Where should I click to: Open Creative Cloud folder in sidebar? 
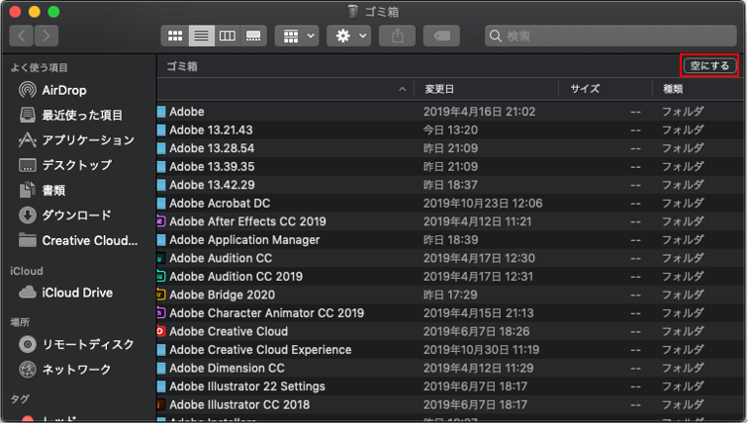pos(78,240)
